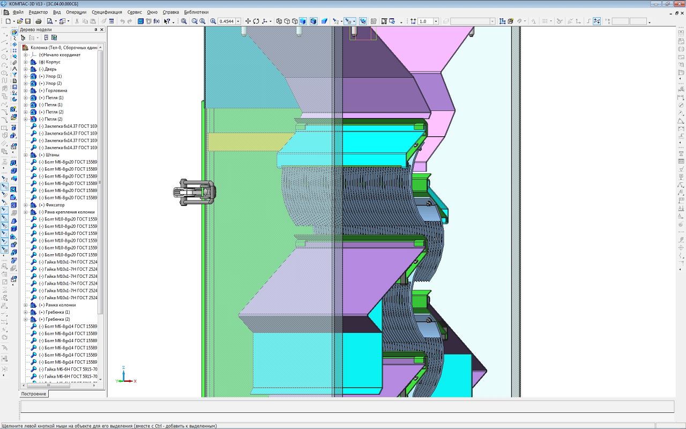Click the f(x) variables icon
This screenshot has height=429, width=686.
tap(156, 21)
